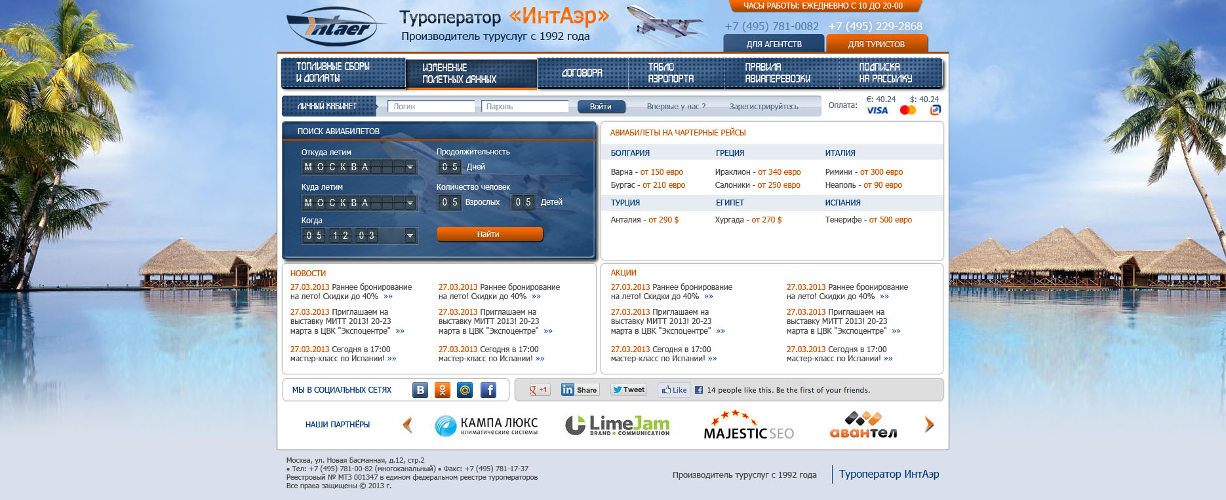The width and height of the screenshot is (1226, 500).
Task: Click the Акции section heading
Action: click(x=623, y=273)
